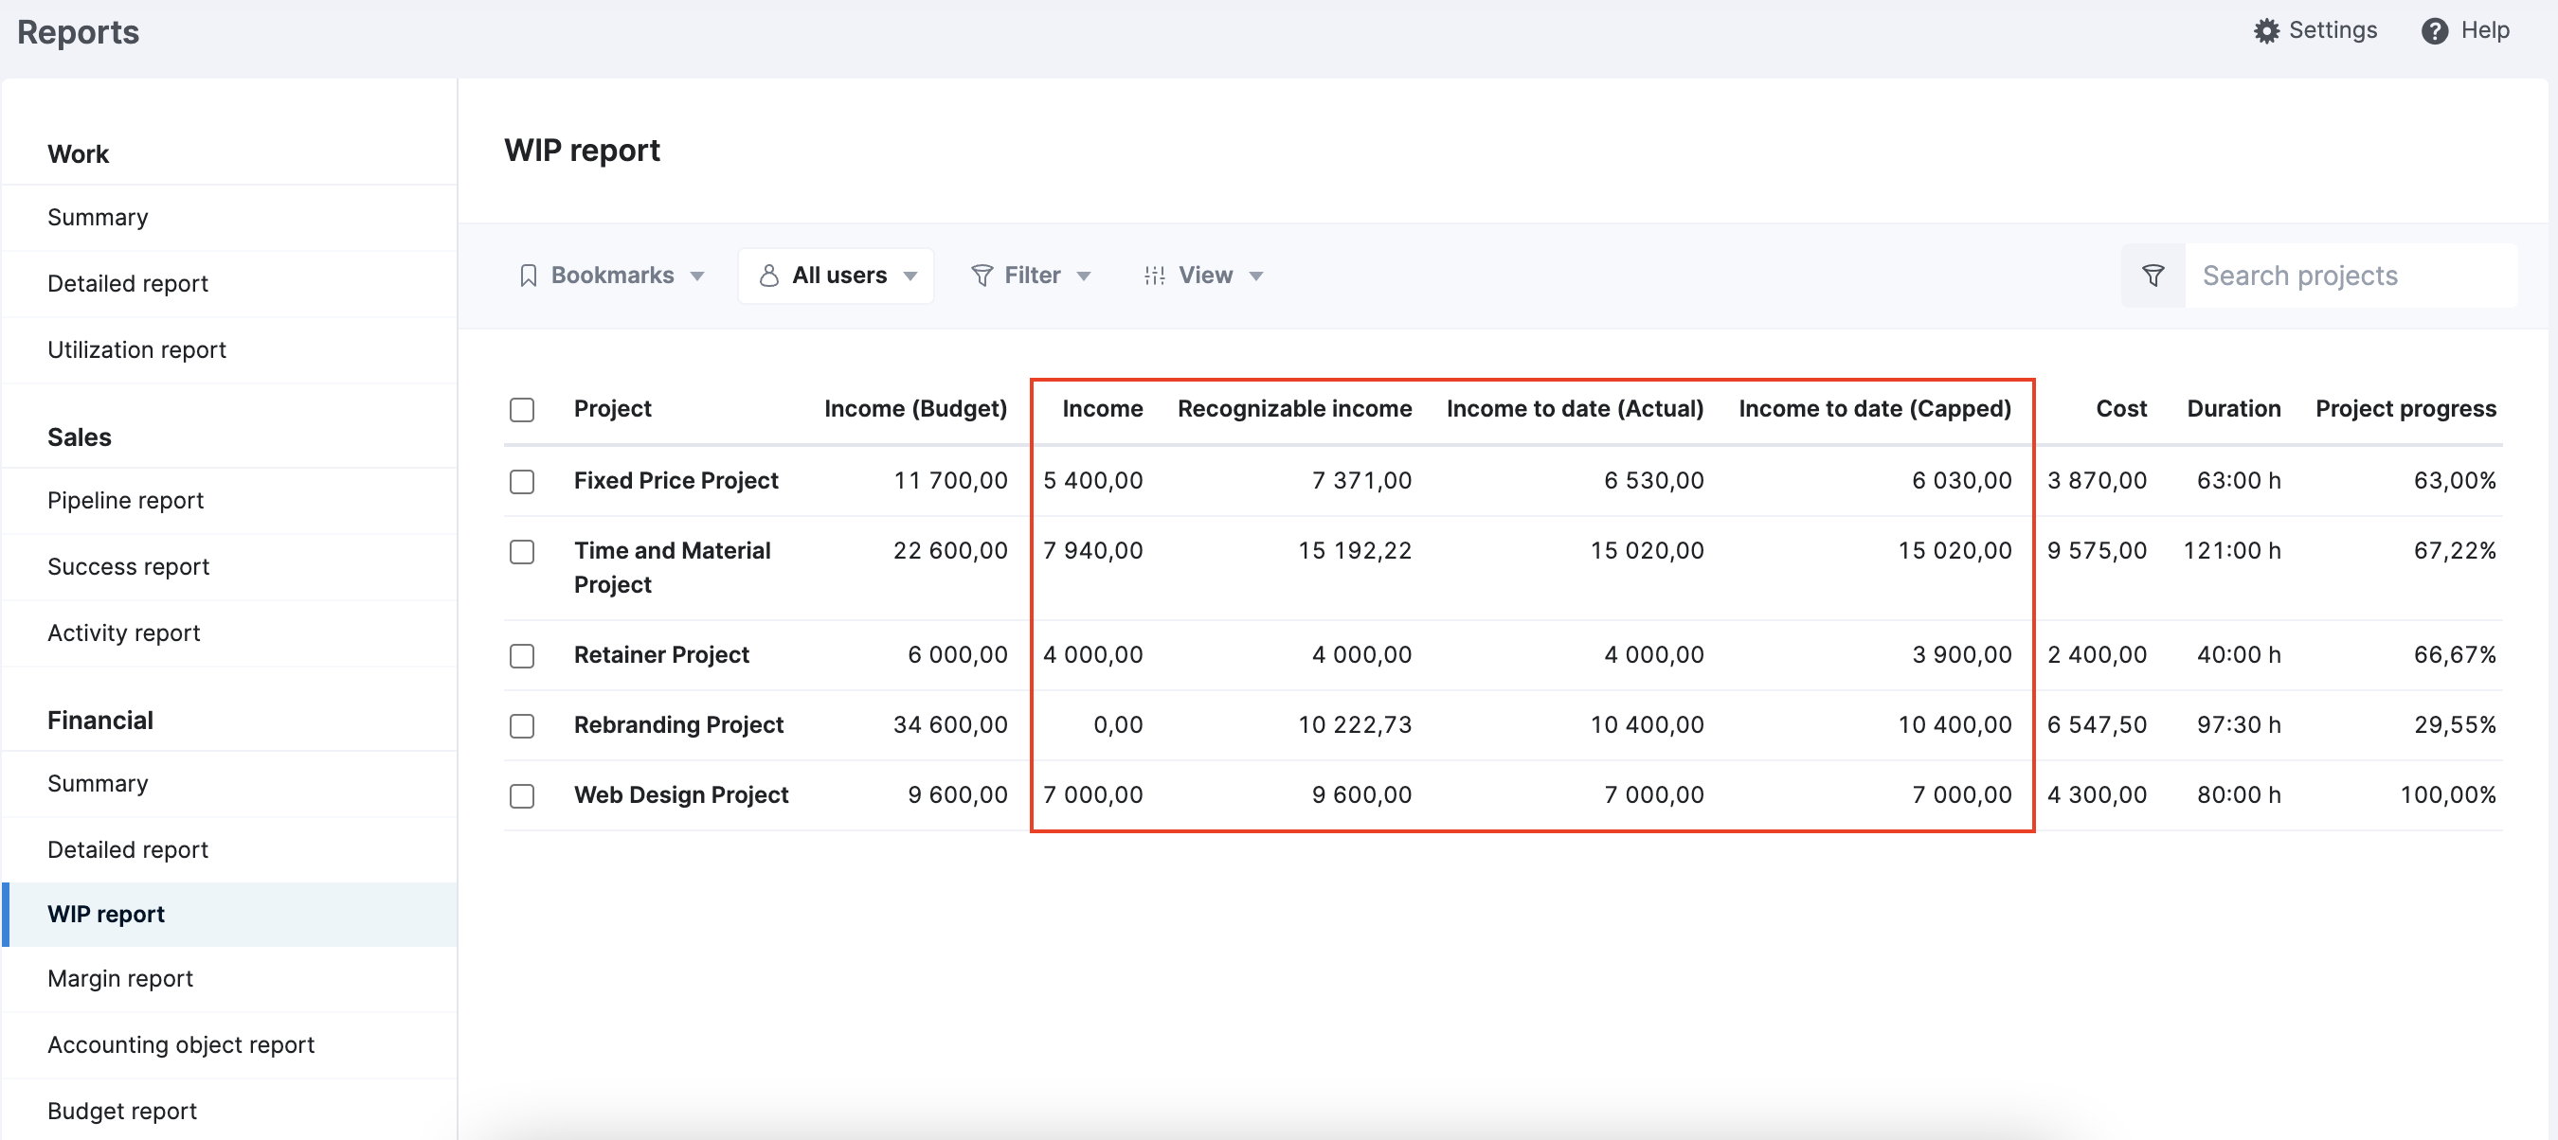The height and width of the screenshot is (1140, 2558).
Task: Click the 121:00 h duration value
Action: (x=2231, y=552)
